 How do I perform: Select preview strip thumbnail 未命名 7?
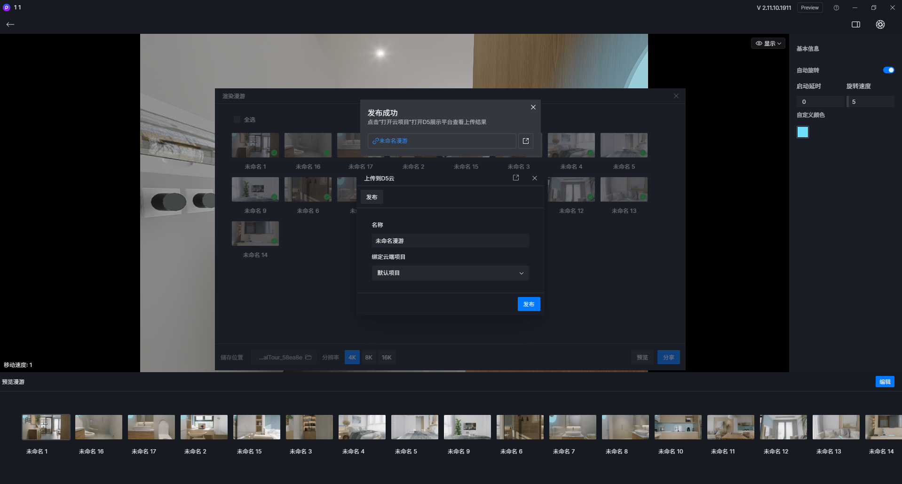(x=573, y=427)
